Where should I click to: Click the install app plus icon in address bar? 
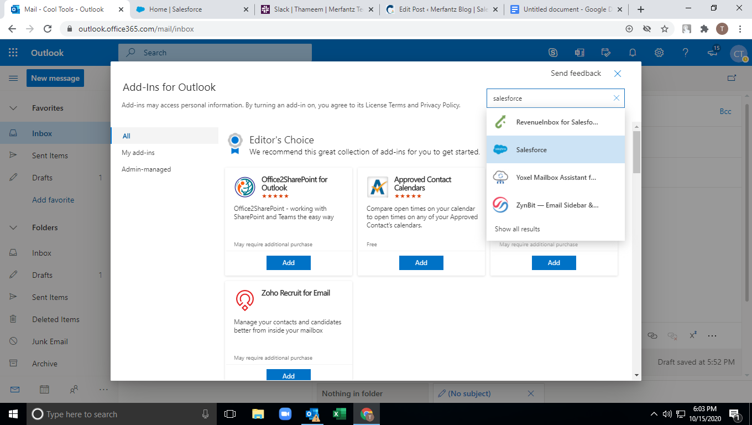click(x=629, y=29)
